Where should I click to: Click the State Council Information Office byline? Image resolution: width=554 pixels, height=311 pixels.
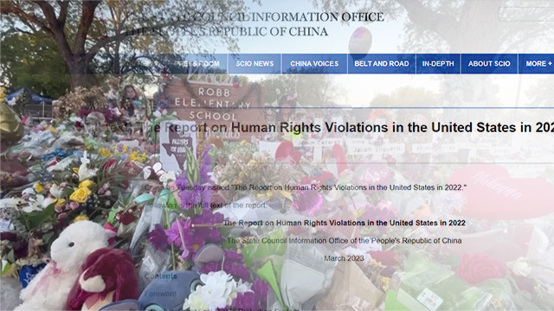tap(345, 240)
